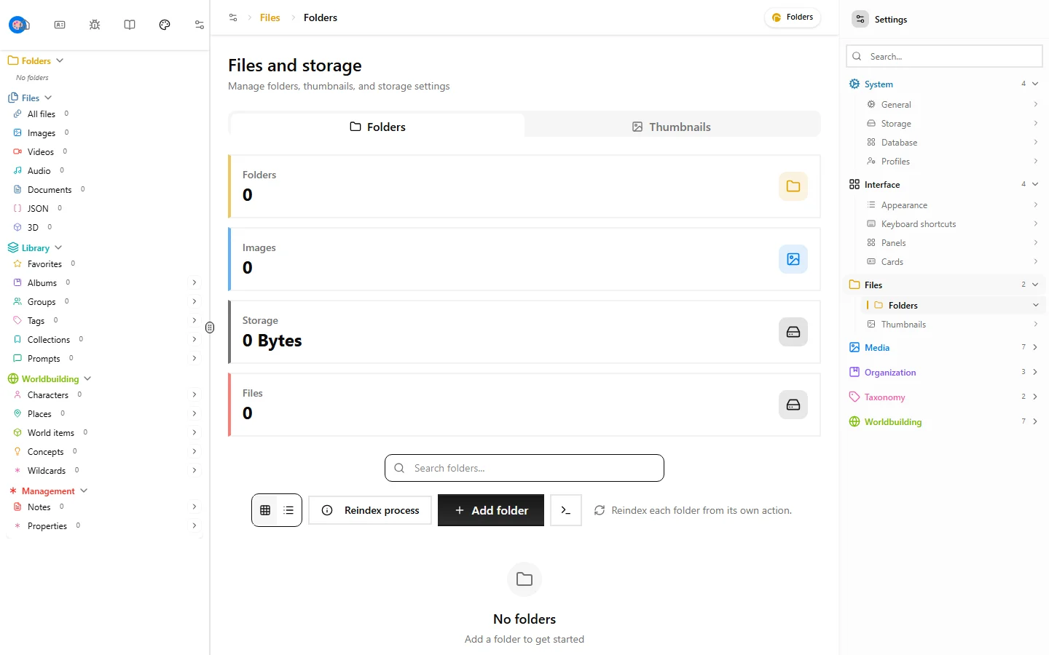
Task: Expand the Media group chevron in settings
Action: (1035, 348)
